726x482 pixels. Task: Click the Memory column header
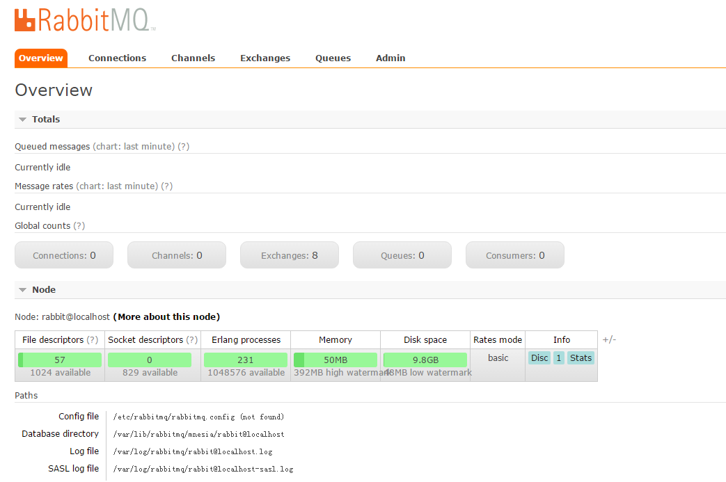(336, 340)
